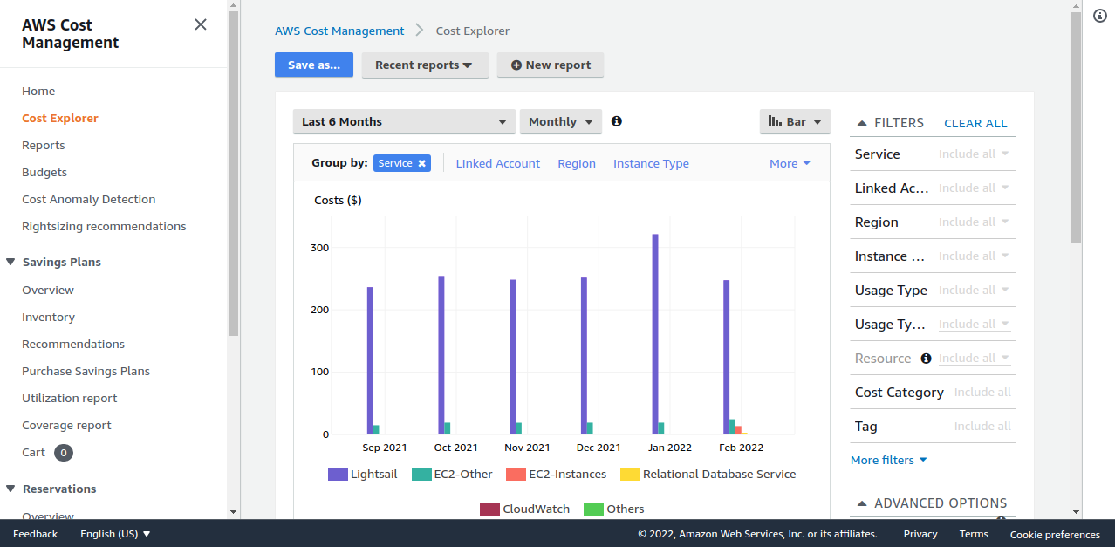Toggle Lightsail legend color swatch
The image size is (1115, 547).
tap(338, 475)
